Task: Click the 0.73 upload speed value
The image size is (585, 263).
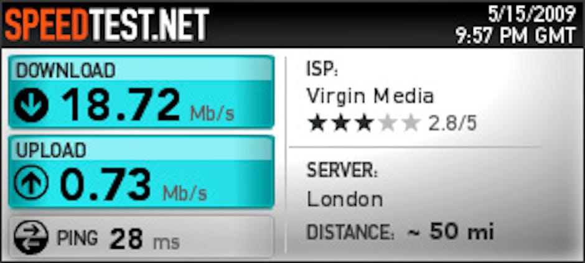Action: [x=106, y=184]
